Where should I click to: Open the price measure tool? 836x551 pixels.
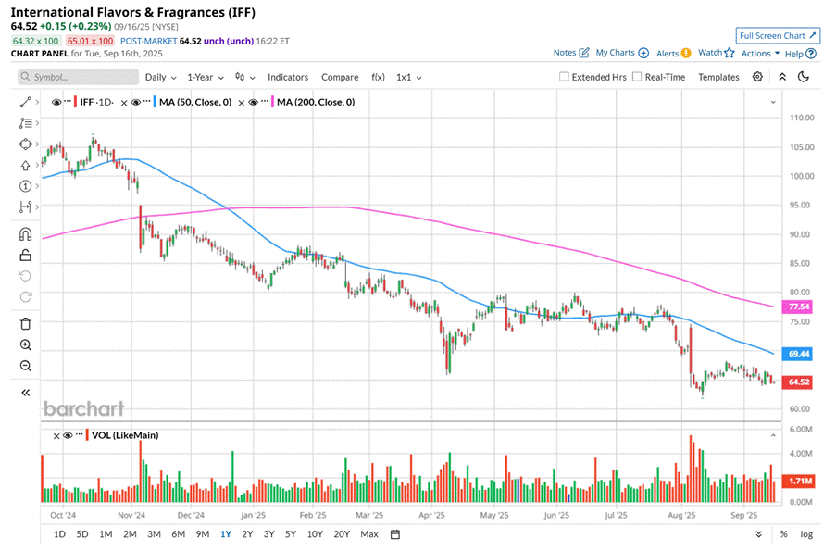pyautogui.click(x=25, y=207)
